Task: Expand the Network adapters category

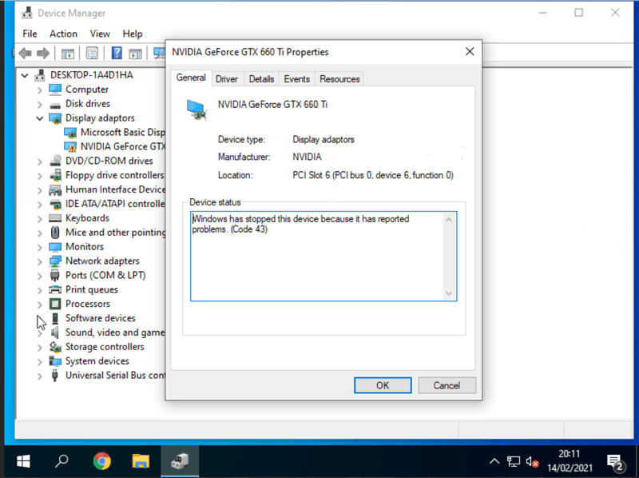Action: [39, 261]
